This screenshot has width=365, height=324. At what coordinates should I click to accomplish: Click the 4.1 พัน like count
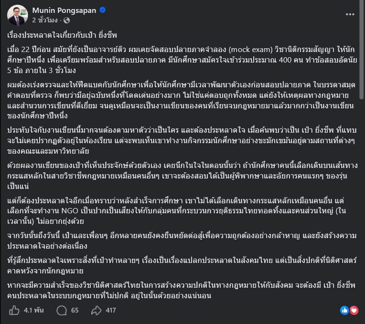click(x=34, y=310)
